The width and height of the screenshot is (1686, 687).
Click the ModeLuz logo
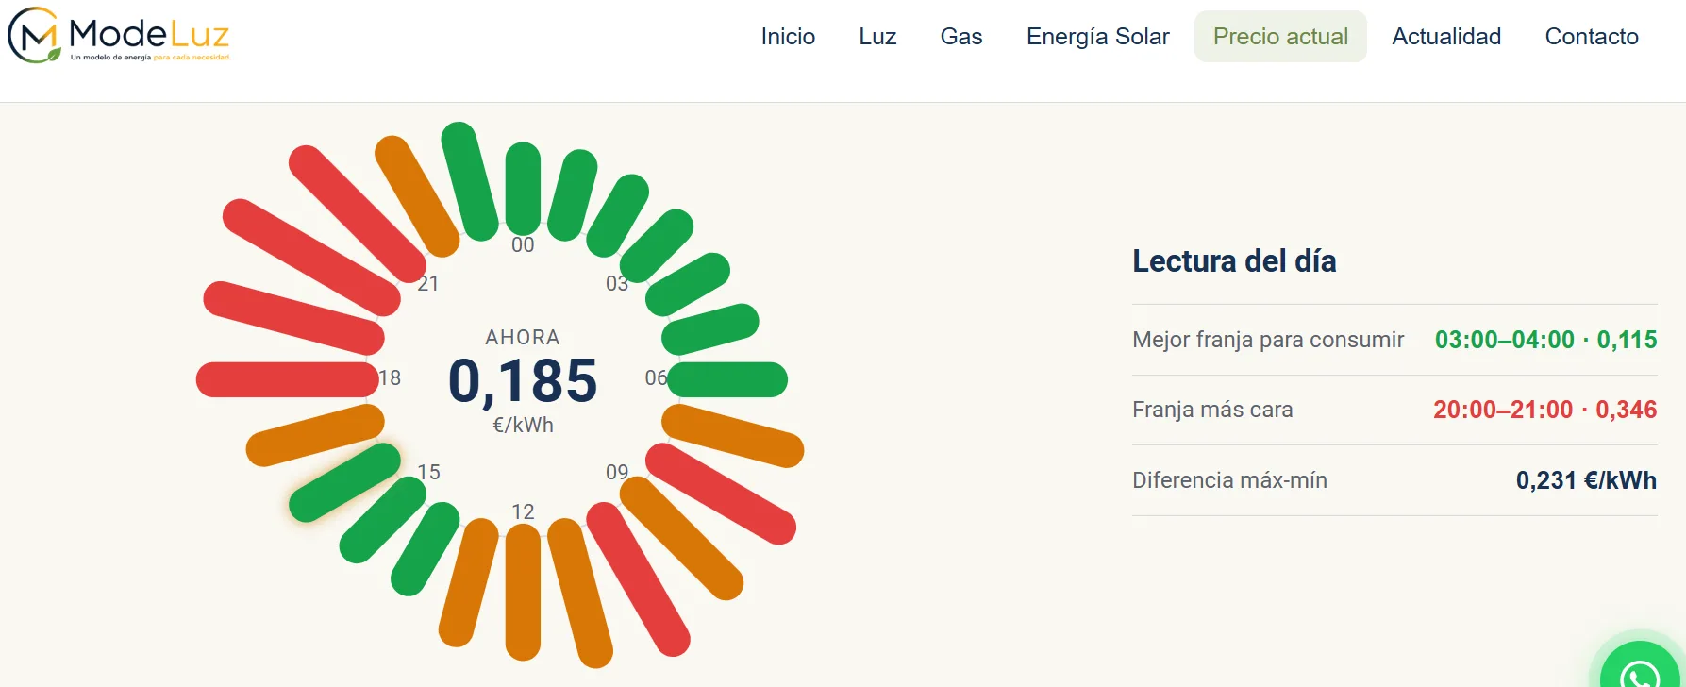coord(120,36)
